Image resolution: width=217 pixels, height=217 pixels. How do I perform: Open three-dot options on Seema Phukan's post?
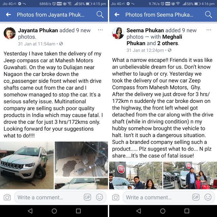209,30
